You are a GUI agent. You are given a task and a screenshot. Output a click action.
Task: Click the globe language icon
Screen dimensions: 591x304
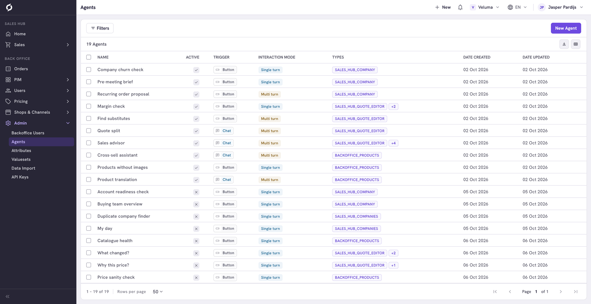pos(510,7)
